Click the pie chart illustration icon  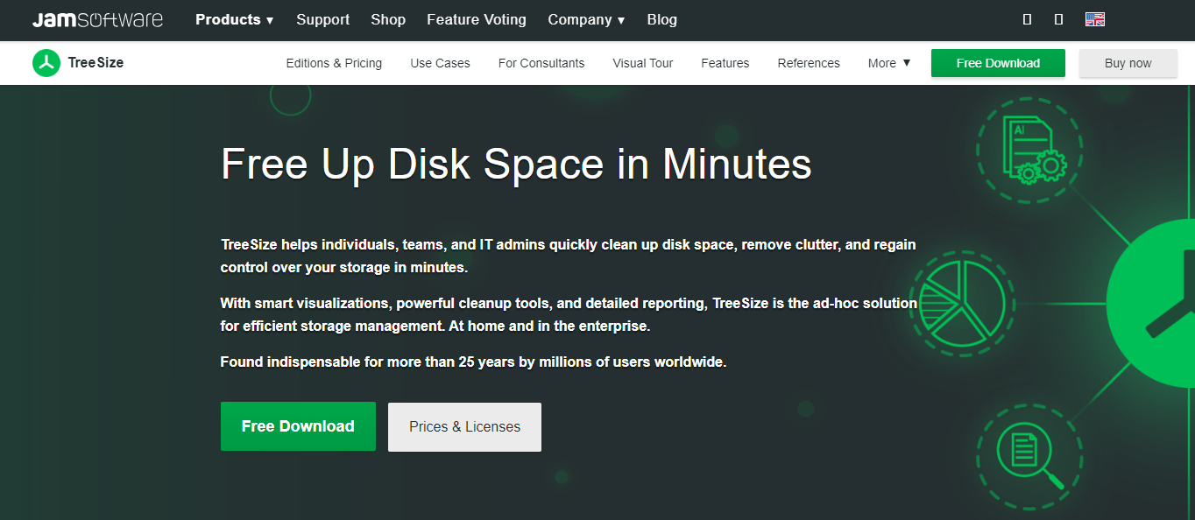(x=961, y=302)
